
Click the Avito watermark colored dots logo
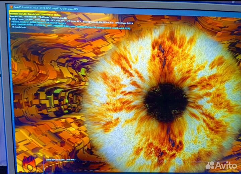pos(210,165)
